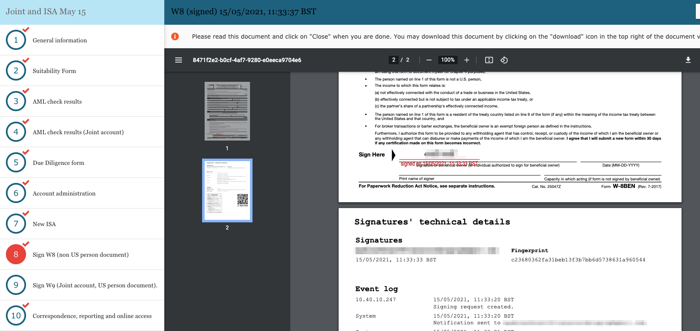The height and width of the screenshot is (331, 700).
Task: Download the PDF document
Action: pos(688,60)
